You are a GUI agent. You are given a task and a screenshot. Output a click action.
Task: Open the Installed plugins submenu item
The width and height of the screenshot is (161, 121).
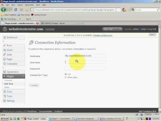click(8, 80)
